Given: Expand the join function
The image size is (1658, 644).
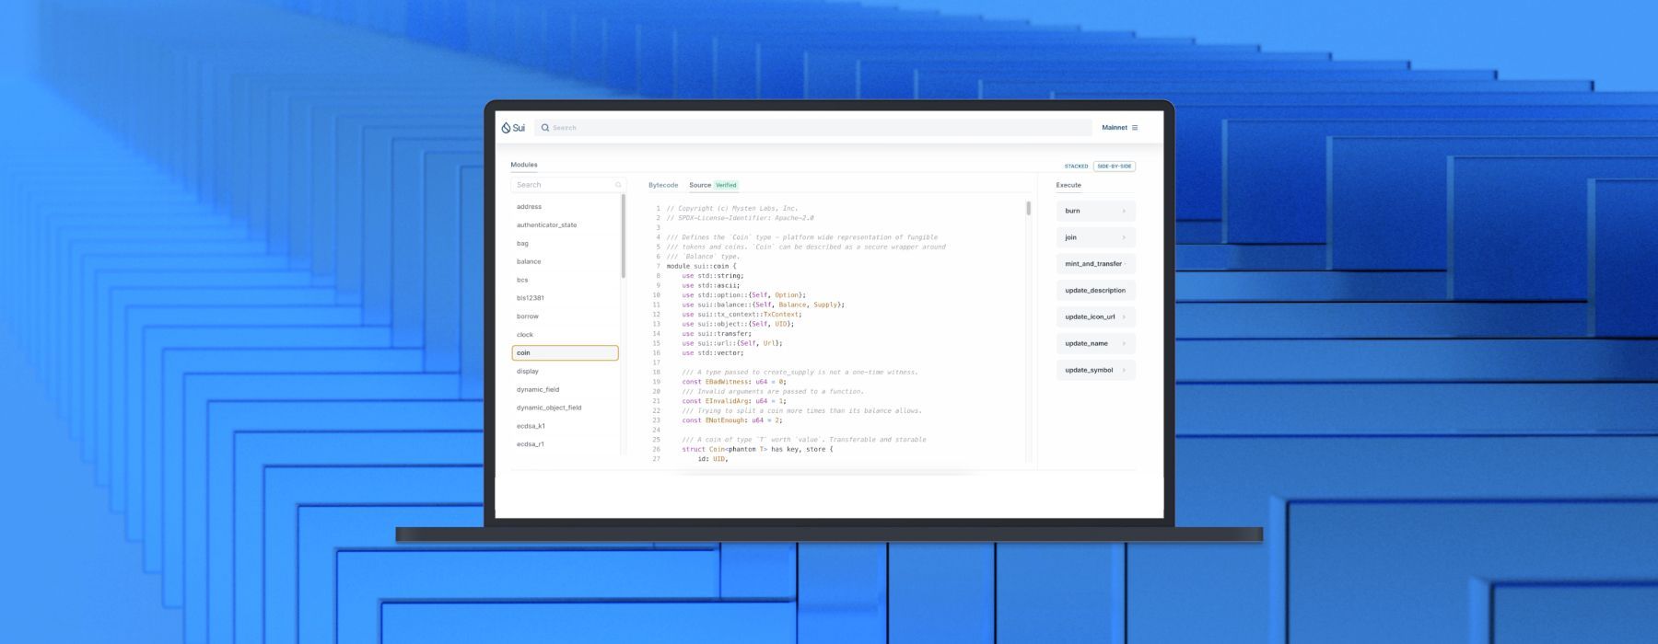Looking at the screenshot, I should click(1096, 237).
